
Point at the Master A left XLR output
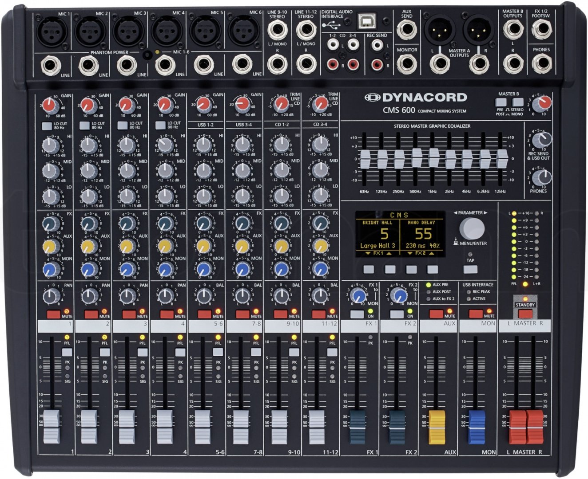click(439, 31)
